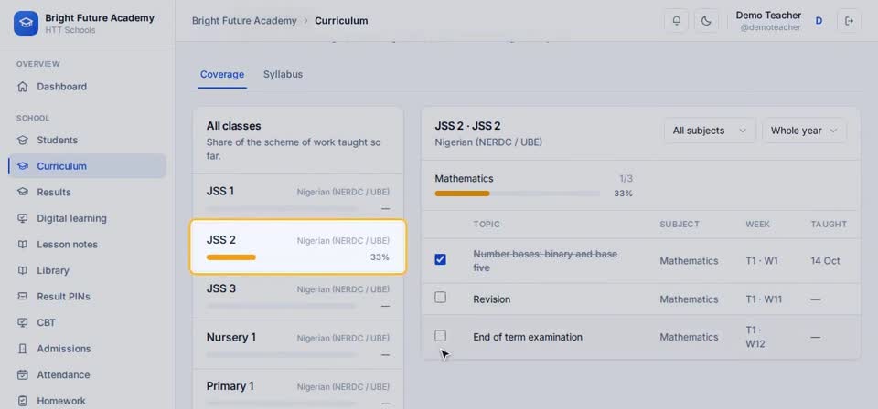Click the 'All classes' heading
Image resolution: width=878 pixels, height=409 pixels.
233,126
